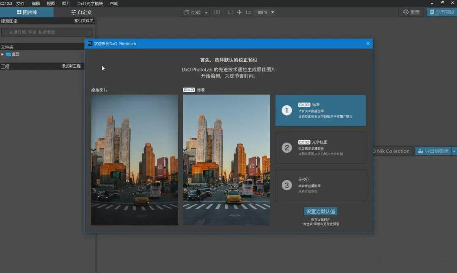The height and width of the screenshot is (273, 457).
Task: Click the 应用预设 button
Action: click(442, 12)
